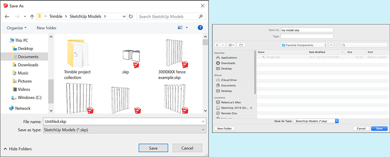390x157 pixels.
Task: Expand the address bar path dropdown
Action: pyautogui.click(x=124, y=17)
